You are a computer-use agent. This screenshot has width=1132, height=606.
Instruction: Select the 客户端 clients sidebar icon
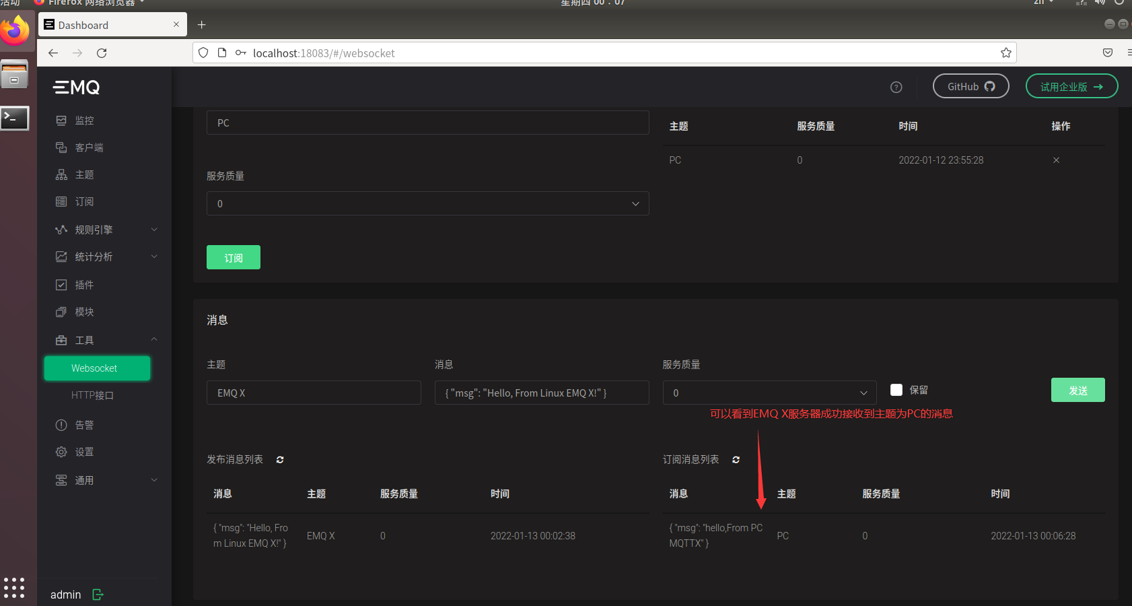(61, 147)
